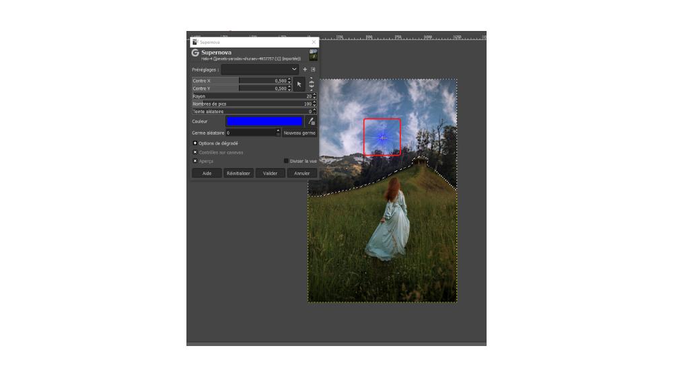Open the presets management menu icon
The image size is (673, 377).
point(313,69)
